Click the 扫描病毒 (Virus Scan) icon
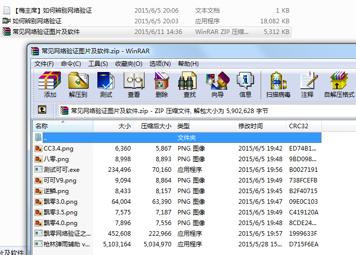The image size is (356, 255). pyautogui.click(x=278, y=85)
